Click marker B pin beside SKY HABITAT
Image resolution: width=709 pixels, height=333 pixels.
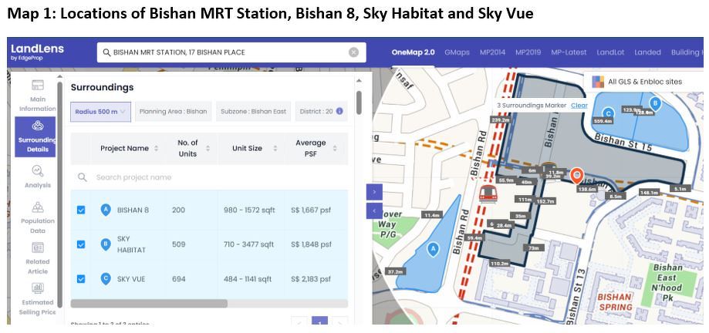(106, 244)
